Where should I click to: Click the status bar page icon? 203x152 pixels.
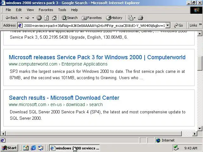3,140
